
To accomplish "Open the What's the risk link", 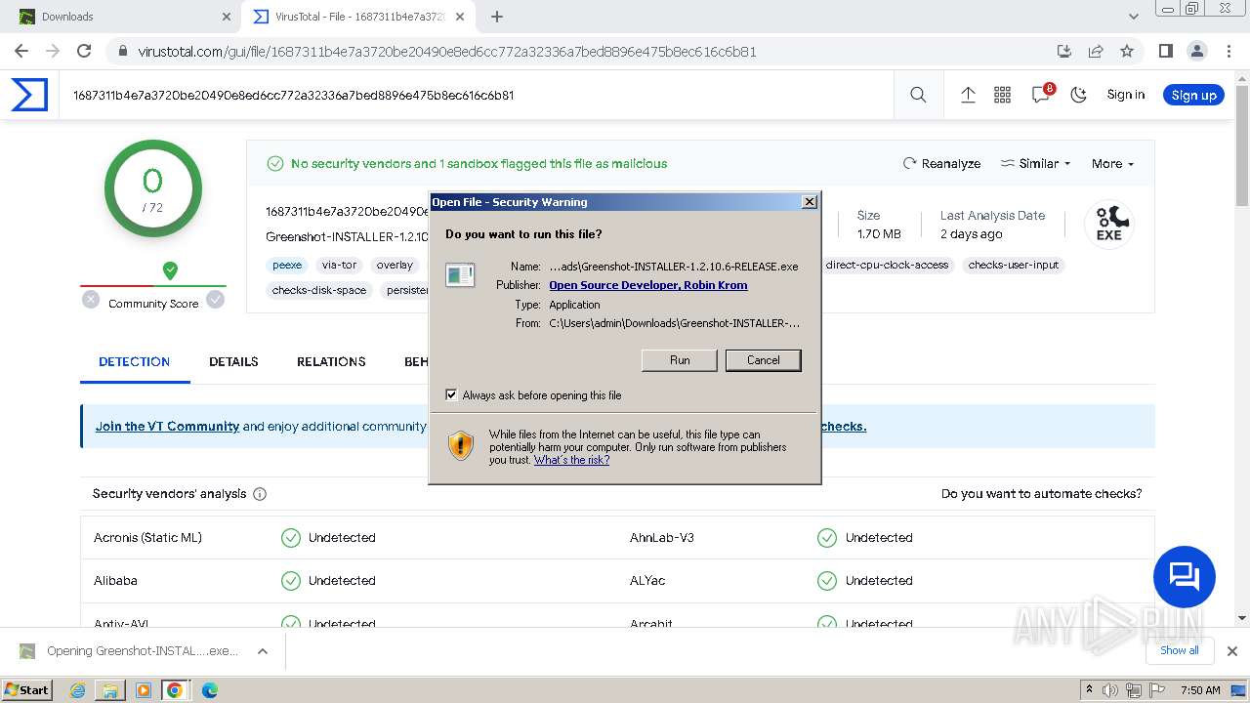I will [571, 460].
